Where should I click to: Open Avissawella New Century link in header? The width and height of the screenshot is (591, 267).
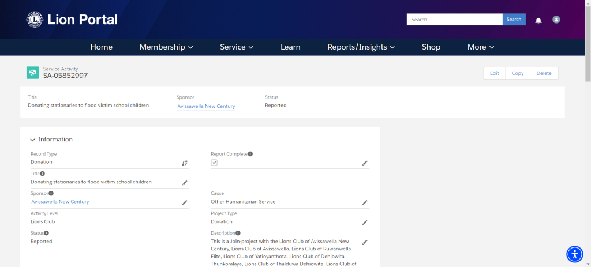pos(206,106)
